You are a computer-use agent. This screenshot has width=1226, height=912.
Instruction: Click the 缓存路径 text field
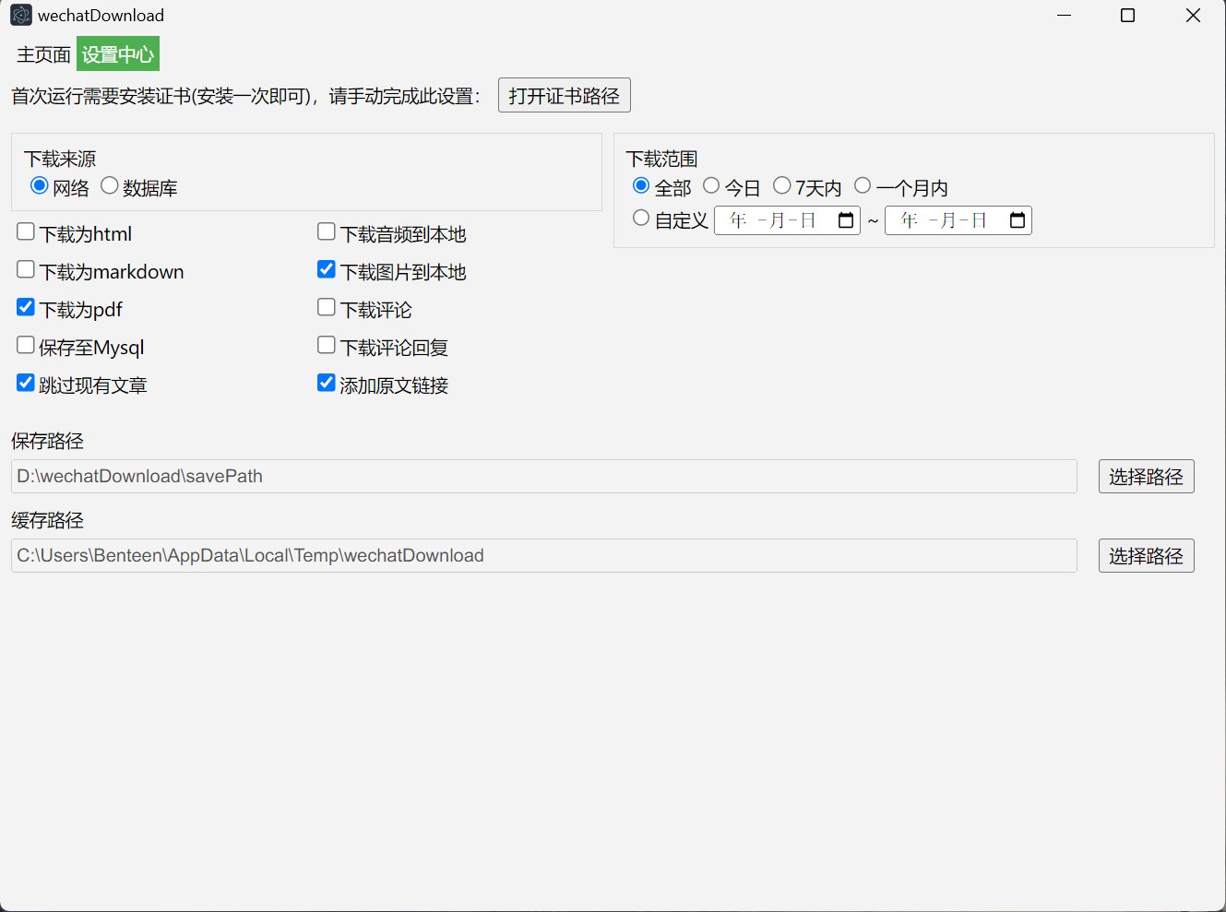(x=544, y=555)
